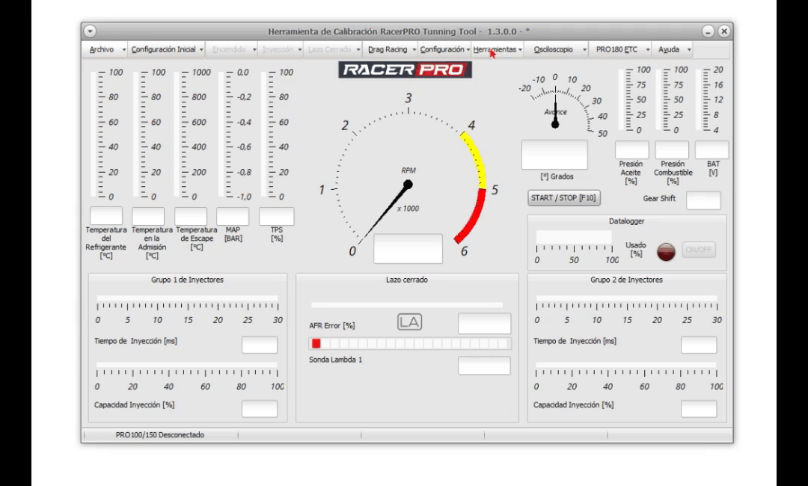Image resolution: width=808 pixels, height=486 pixels.
Task: Click the red Datalogger record indicator
Action: (666, 251)
